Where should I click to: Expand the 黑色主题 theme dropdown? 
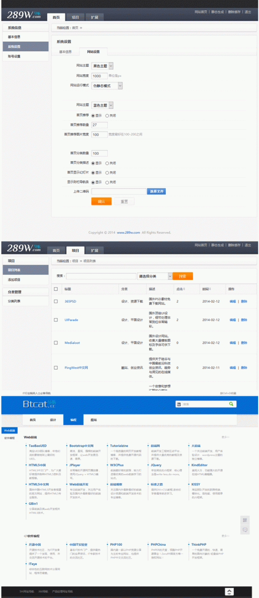coord(102,66)
